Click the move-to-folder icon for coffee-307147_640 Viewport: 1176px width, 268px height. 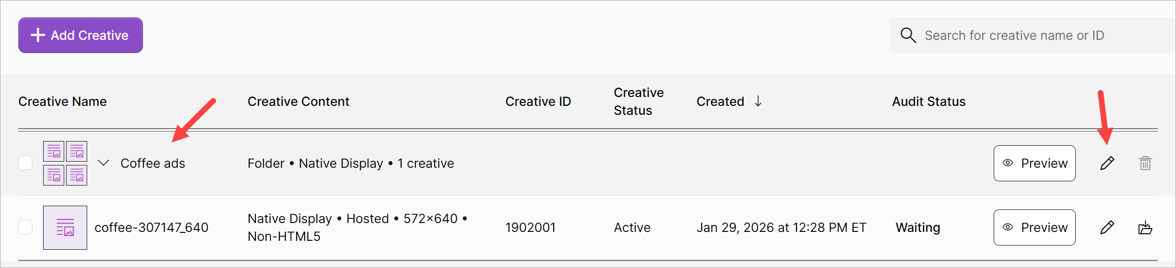point(1145,227)
